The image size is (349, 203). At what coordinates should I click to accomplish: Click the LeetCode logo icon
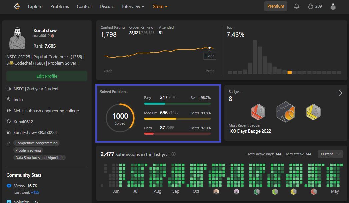[x=17, y=6]
